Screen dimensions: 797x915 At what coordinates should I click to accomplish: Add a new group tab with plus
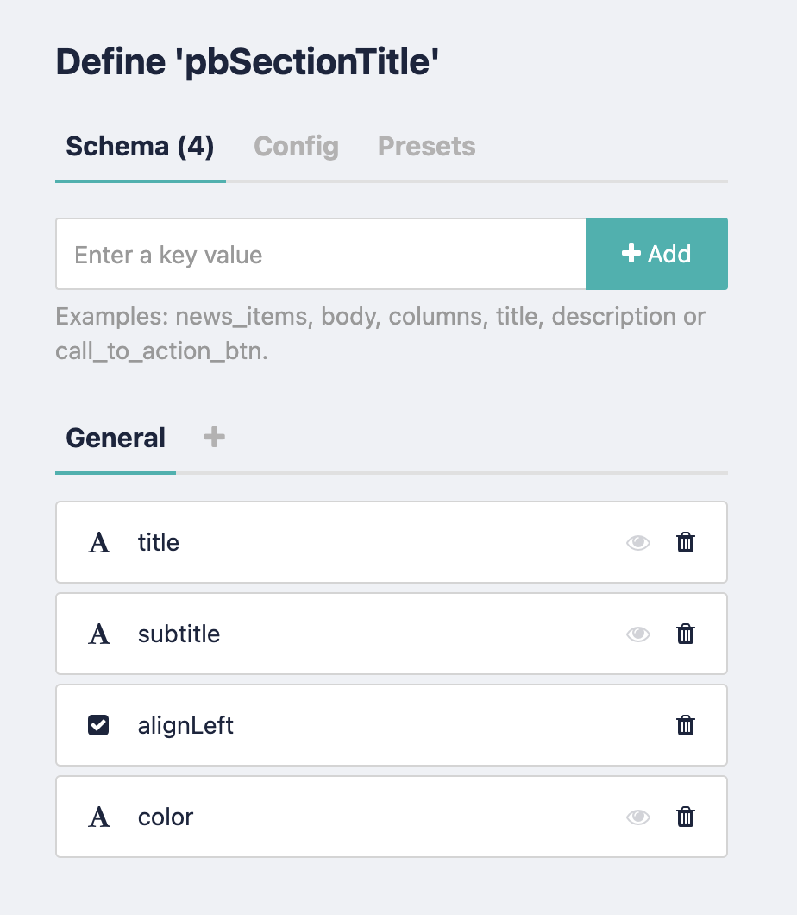(214, 438)
